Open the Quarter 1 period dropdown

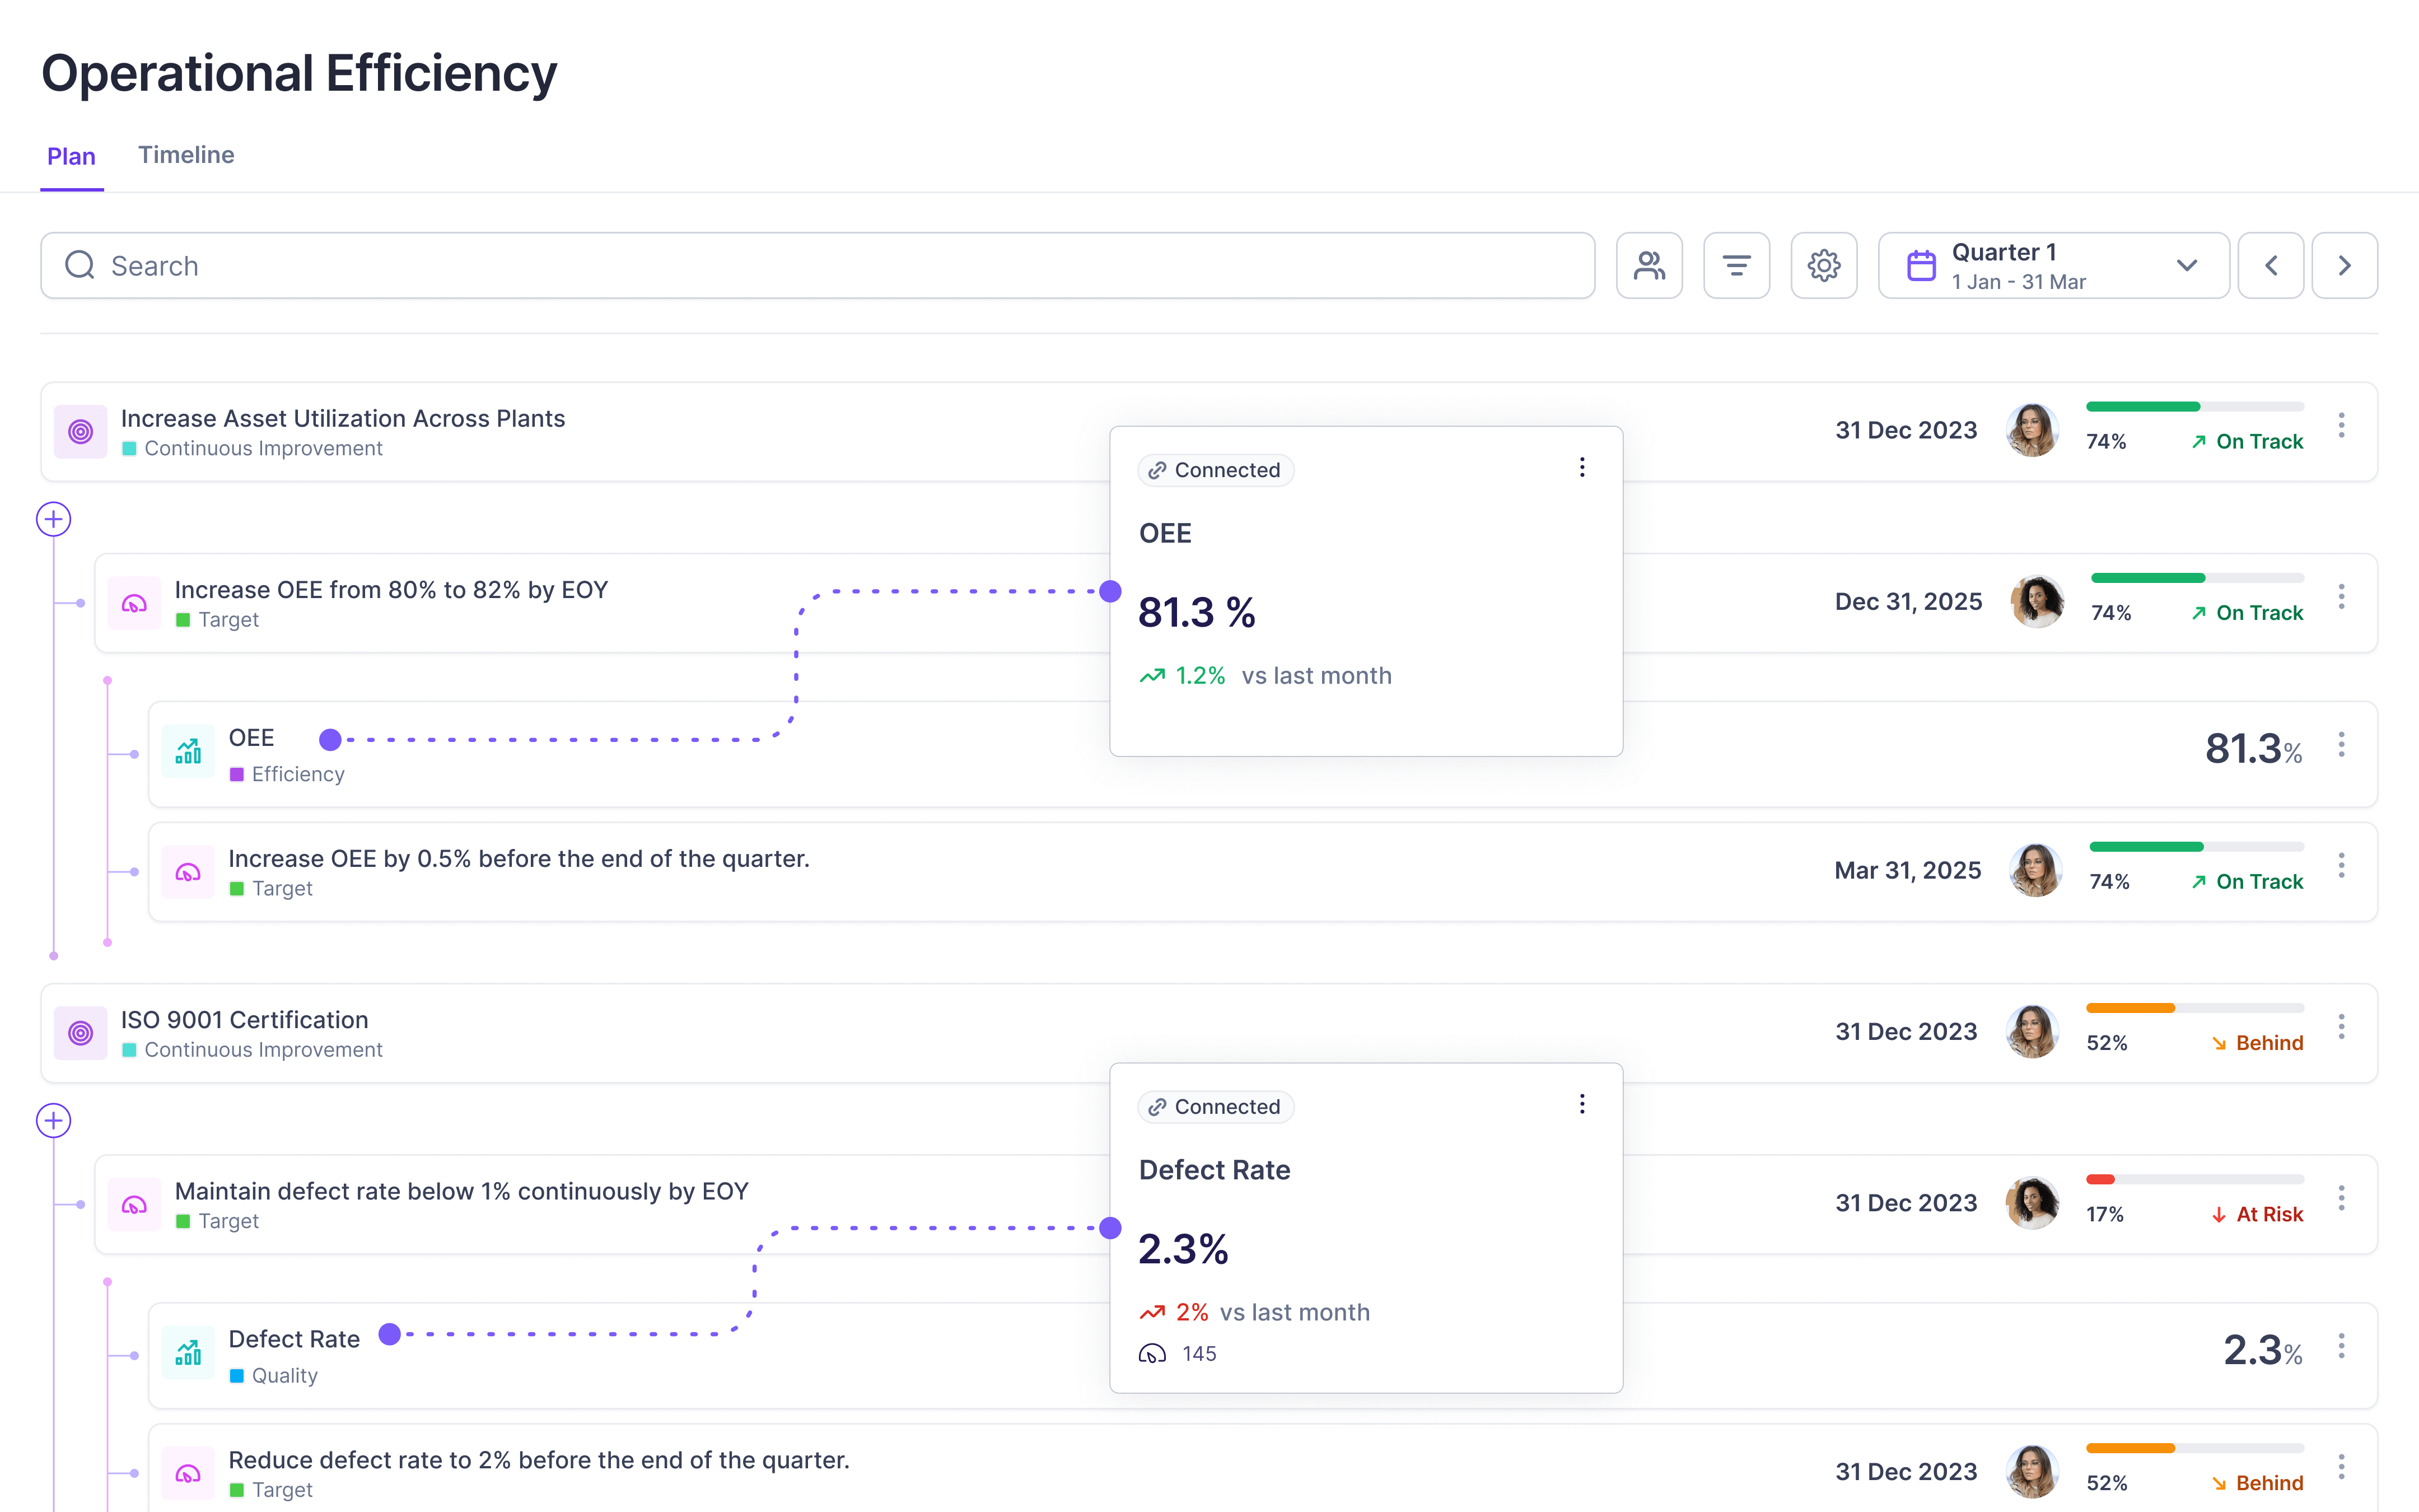click(x=2187, y=265)
